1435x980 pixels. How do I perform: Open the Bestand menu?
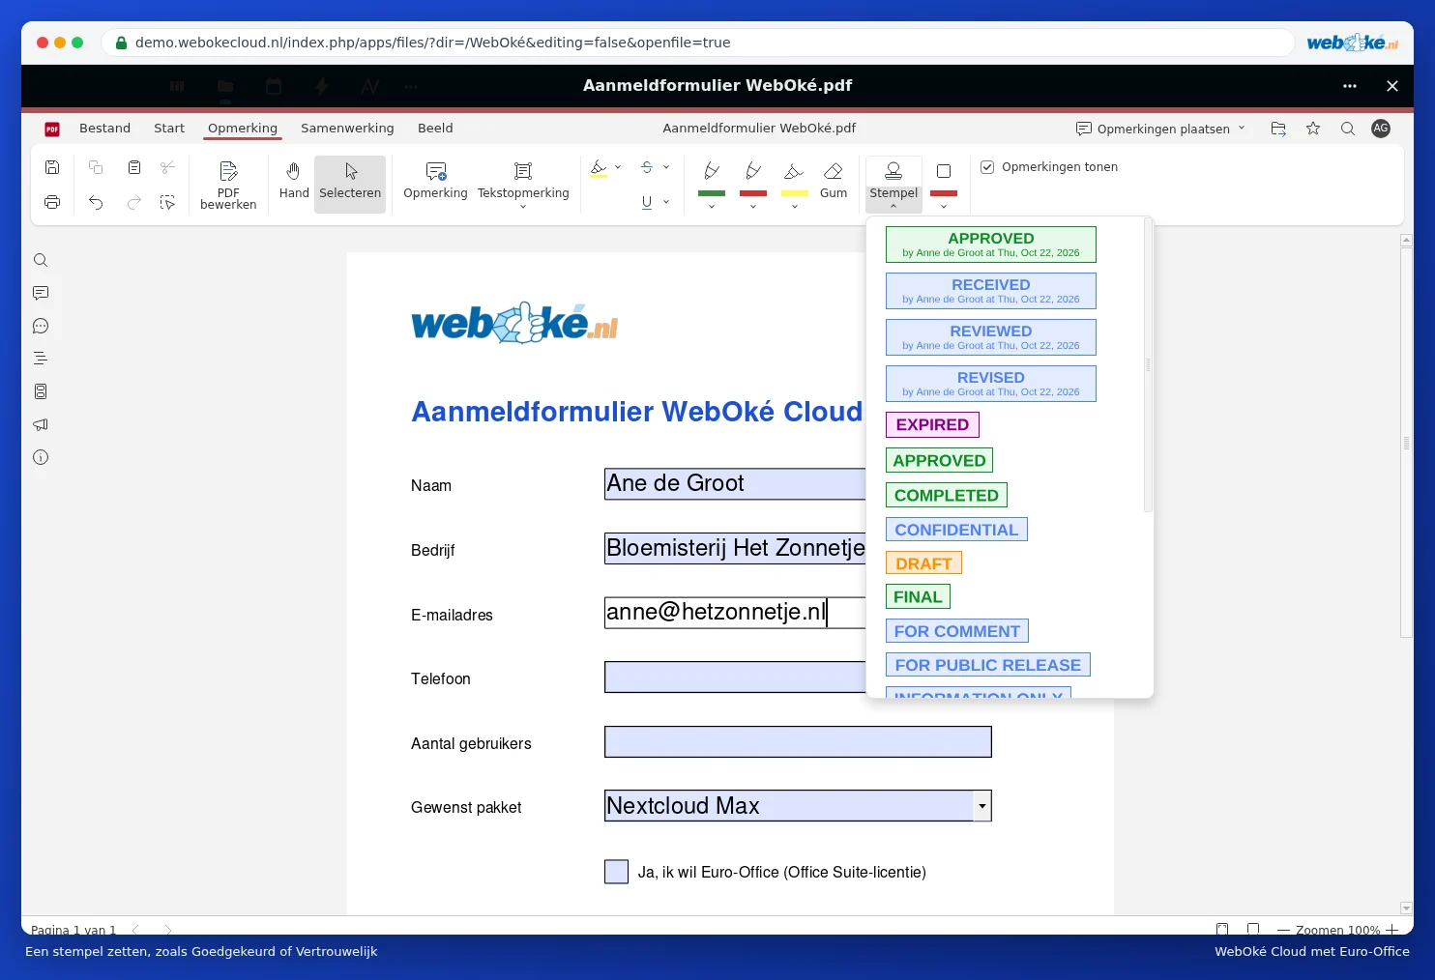pos(104,129)
